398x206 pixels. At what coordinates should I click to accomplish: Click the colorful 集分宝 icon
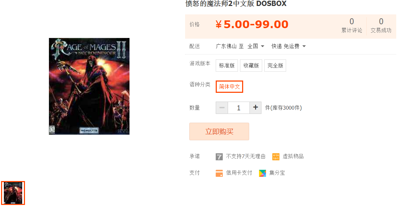(263, 173)
